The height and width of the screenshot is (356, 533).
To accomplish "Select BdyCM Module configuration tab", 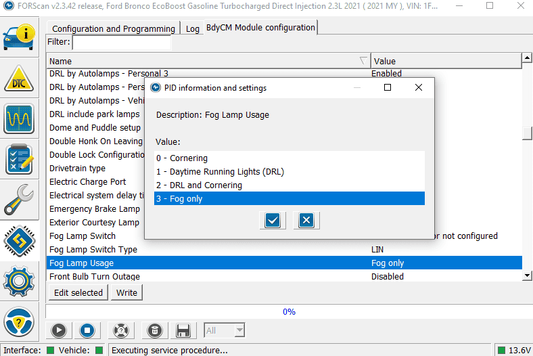I will (260, 28).
